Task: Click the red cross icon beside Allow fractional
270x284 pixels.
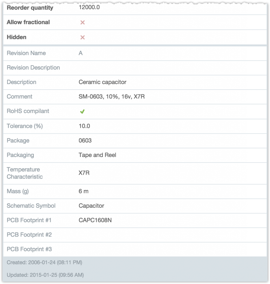Action: [x=82, y=22]
